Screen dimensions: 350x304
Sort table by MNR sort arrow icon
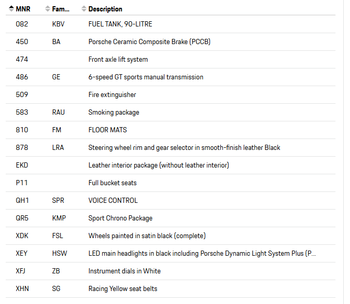[11, 9]
